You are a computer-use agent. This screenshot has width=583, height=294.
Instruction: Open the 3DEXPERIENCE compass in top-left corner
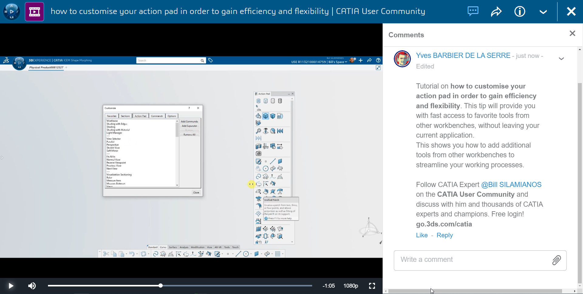pos(12,12)
